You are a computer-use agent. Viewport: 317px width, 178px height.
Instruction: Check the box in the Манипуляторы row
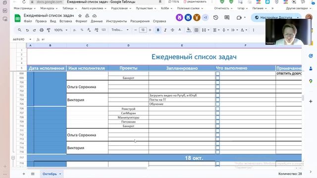(218, 118)
